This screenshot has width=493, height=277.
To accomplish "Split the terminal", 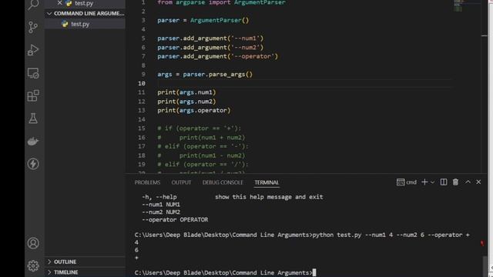I will coord(444,182).
